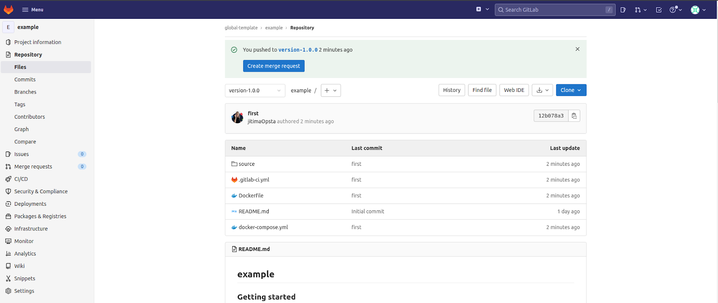This screenshot has height=303, width=718.
Task: Dismiss the push notification alert
Action: click(578, 49)
